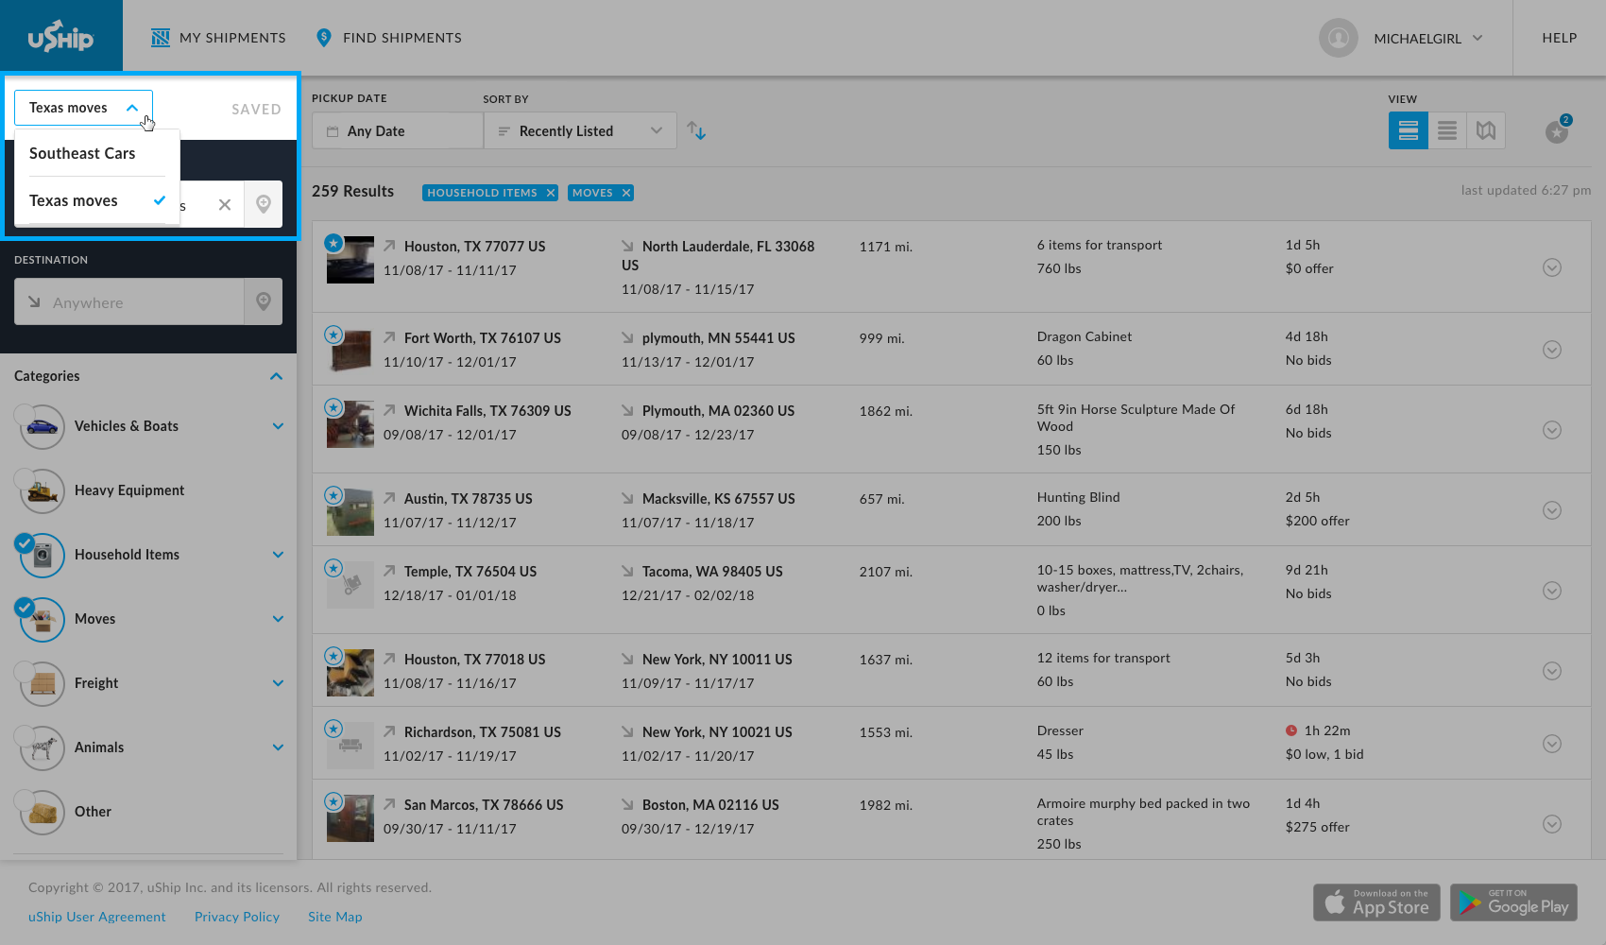The height and width of the screenshot is (945, 1606).
Task: Open the Any Date calendar picker
Action: [397, 130]
